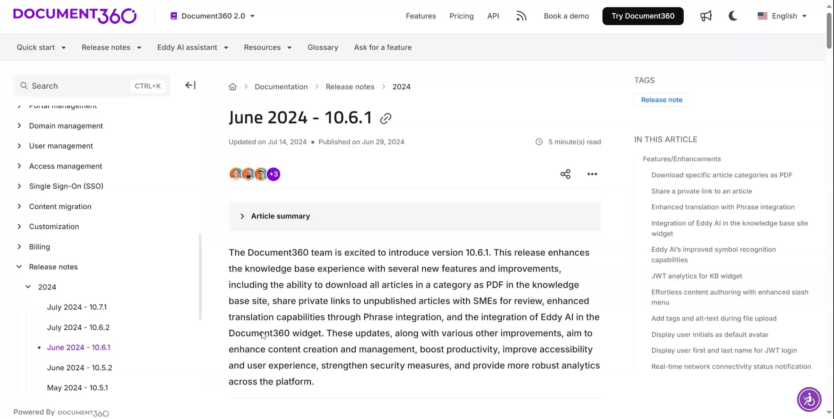
Task: Click the page vertical scrollbar thumb
Action: click(x=829, y=31)
